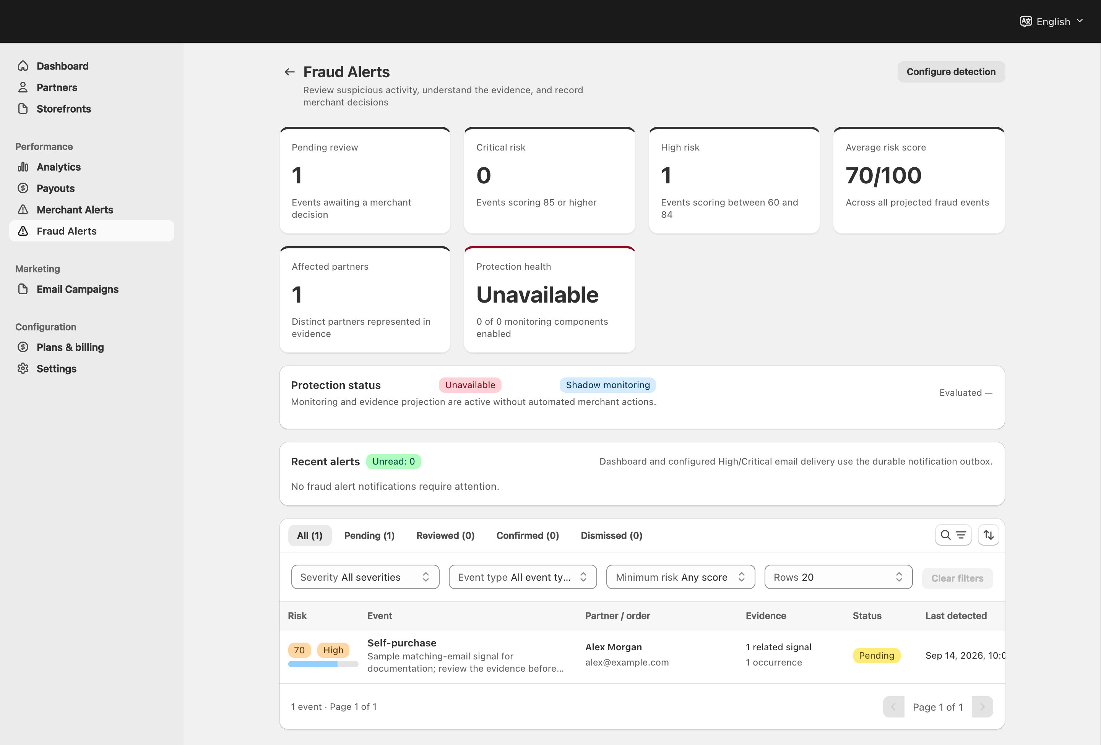The image size is (1101, 745).
Task: Click the Pending status badge in table
Action: 877,655
